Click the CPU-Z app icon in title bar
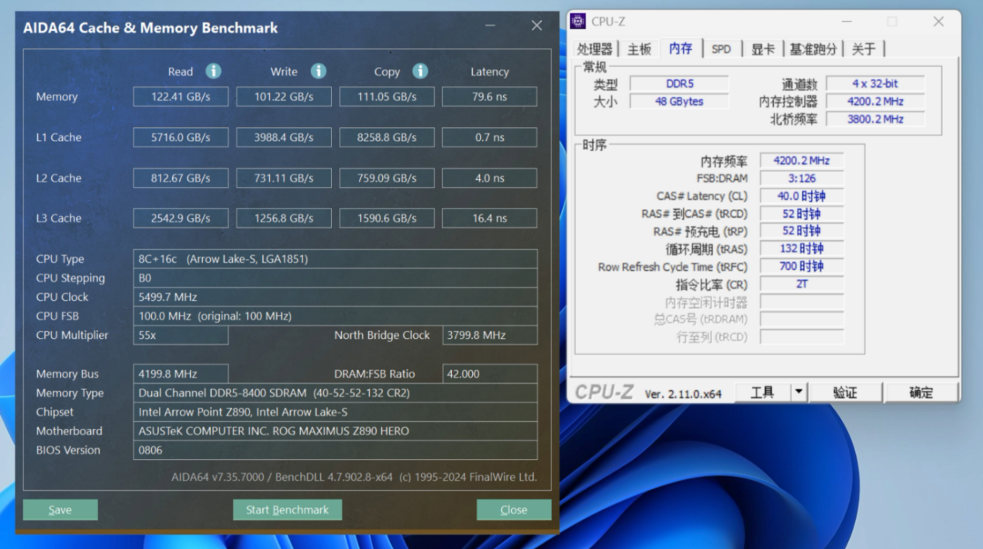 pos(578,22)
